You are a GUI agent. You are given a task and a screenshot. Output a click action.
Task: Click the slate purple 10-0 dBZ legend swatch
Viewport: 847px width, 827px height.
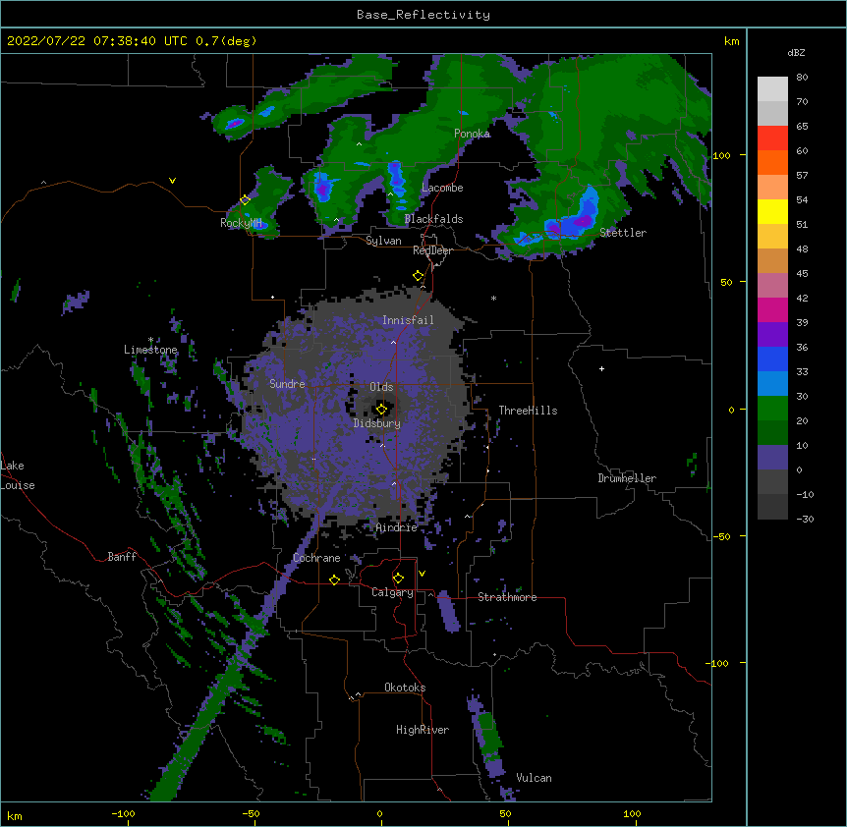pos(772,458)
